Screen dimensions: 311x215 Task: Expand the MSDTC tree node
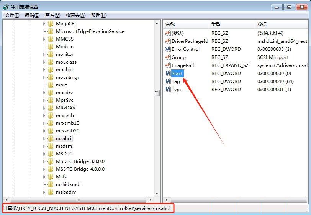coord(45,154)
